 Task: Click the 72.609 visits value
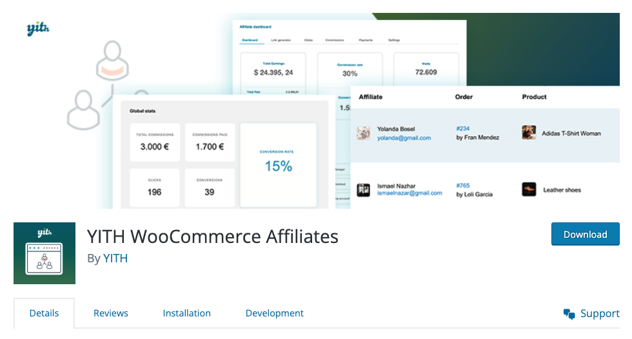coord(426,72)
